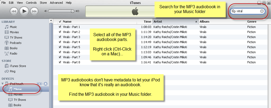Viewport: 271px width, 108px height.
Task: Collapse the iPod touch device tree
Action: pyautogui.click(x=3, y=84)
